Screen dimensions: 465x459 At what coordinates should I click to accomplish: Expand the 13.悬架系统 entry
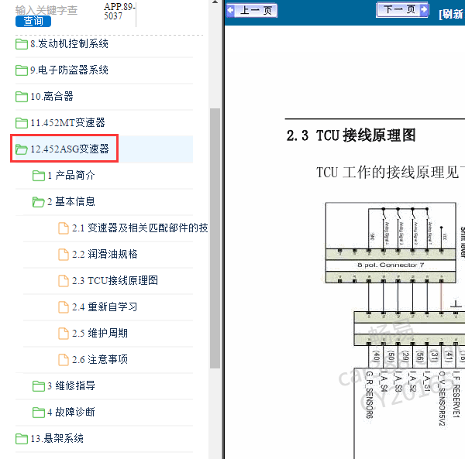[57, 439]
